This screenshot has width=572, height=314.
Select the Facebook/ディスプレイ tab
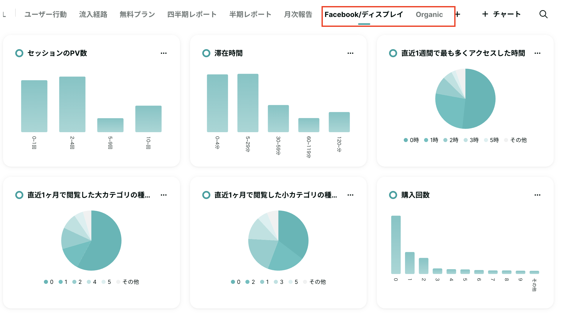coord(364,14)
